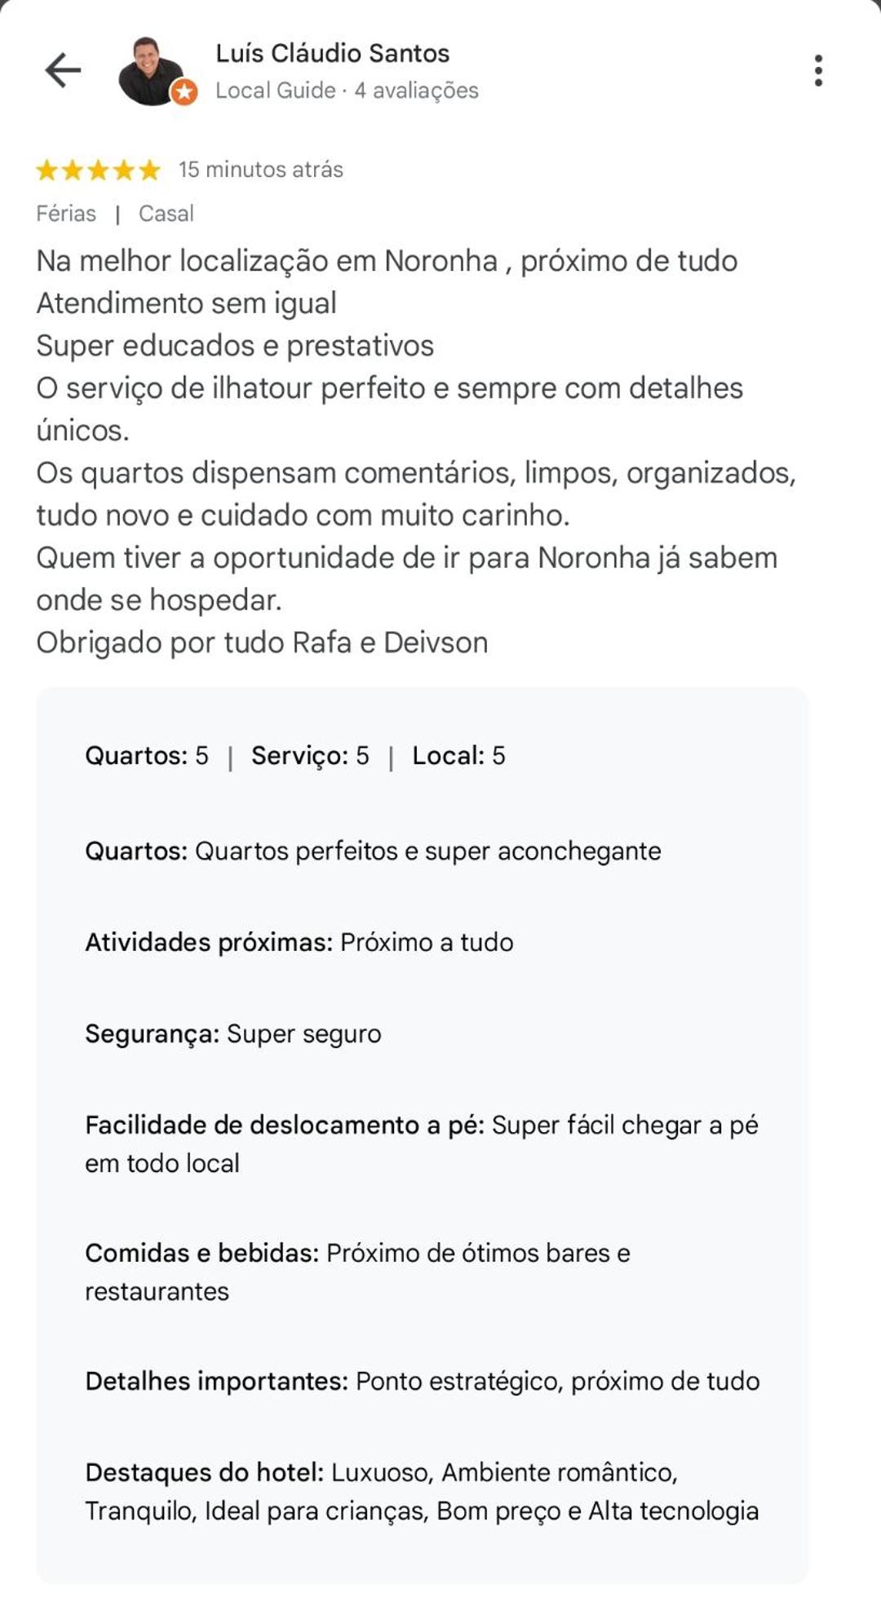Viewport: 881px width, 1619px height.
Task: Tap the Segurança: Super seguro line
Action: (233, 1034)
